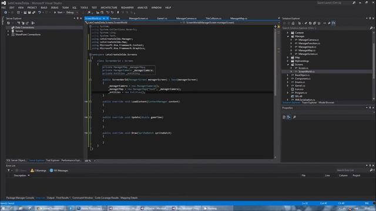Image resolution: width=376 pixels, height=211 pixels.
Task: Expand the Servers node in Server Explorer
Action: pyautogui.click(x=8, y=31)
